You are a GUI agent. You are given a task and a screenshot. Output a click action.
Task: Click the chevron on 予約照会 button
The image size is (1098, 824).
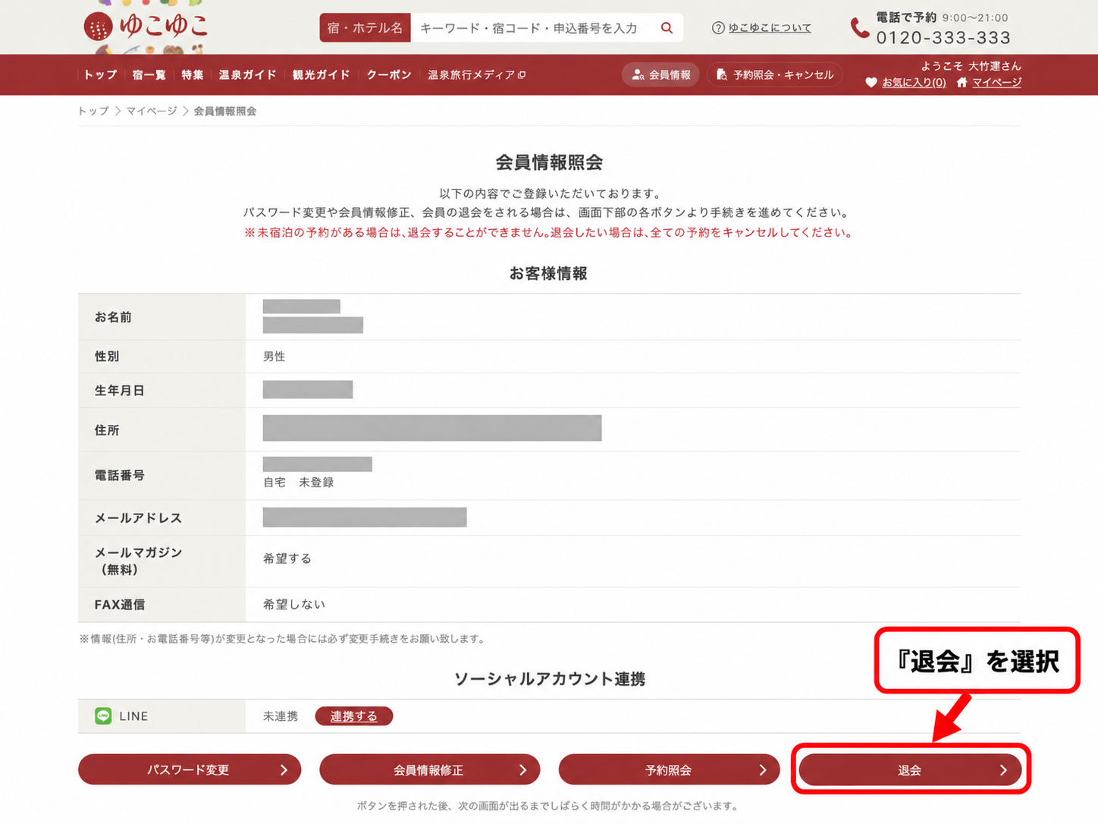(763, 770)
